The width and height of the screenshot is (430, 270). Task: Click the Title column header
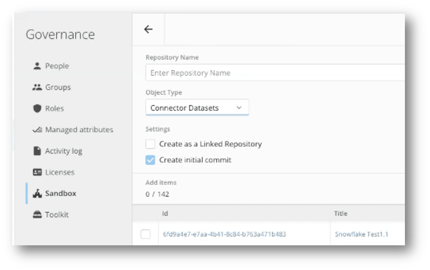(x=340, y=213)
